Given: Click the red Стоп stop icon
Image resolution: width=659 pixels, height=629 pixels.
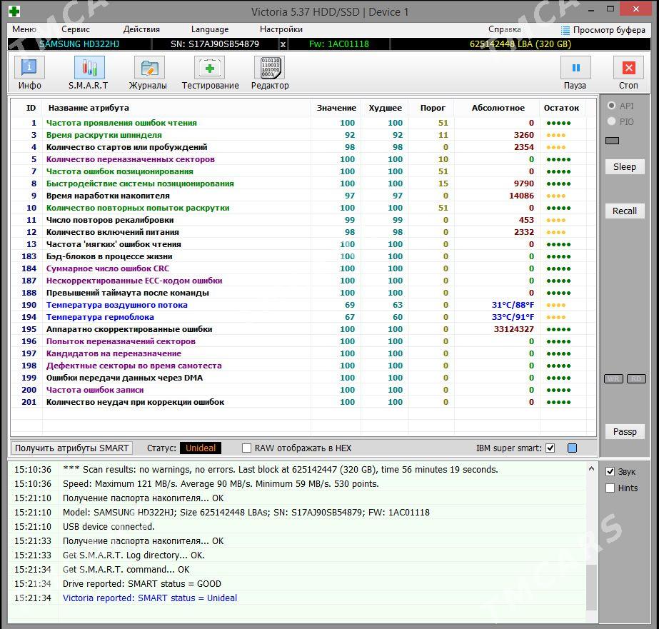Looking at the screenshot, I should click(x=629, y=68).
